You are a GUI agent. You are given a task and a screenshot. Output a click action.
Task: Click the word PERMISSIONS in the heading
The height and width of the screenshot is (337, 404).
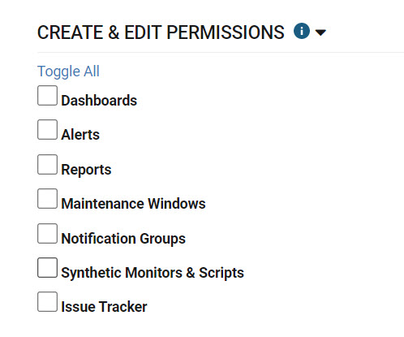point(226,32)
